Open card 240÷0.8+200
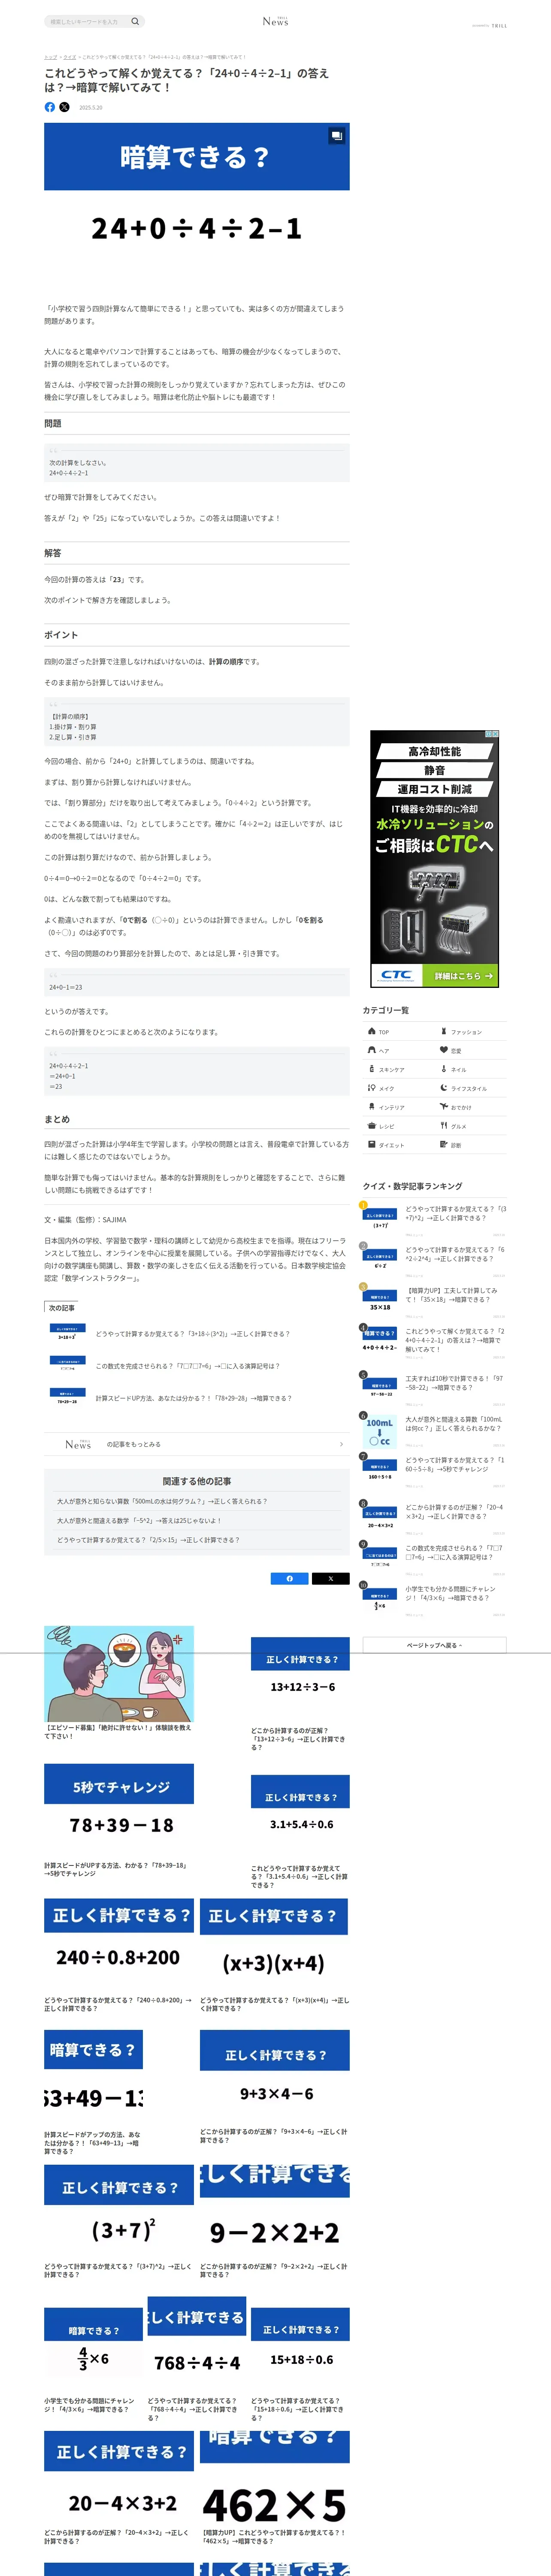The width and height of the screenshot is (551, 2576). click(x=119, y=1956)
